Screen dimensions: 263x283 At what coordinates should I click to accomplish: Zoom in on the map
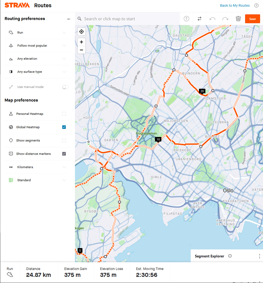tap(81, 42)
